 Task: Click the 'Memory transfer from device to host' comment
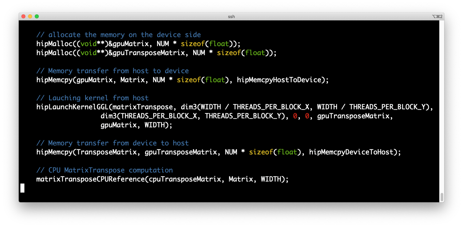coord(112,143)
